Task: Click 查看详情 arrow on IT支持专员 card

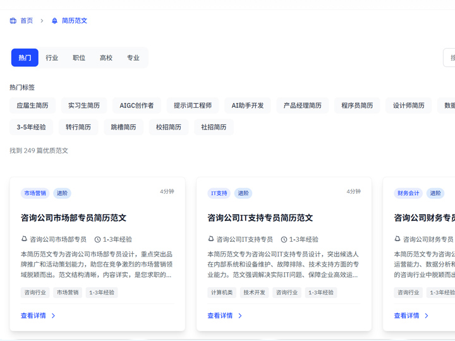Action: coord(240,316)
